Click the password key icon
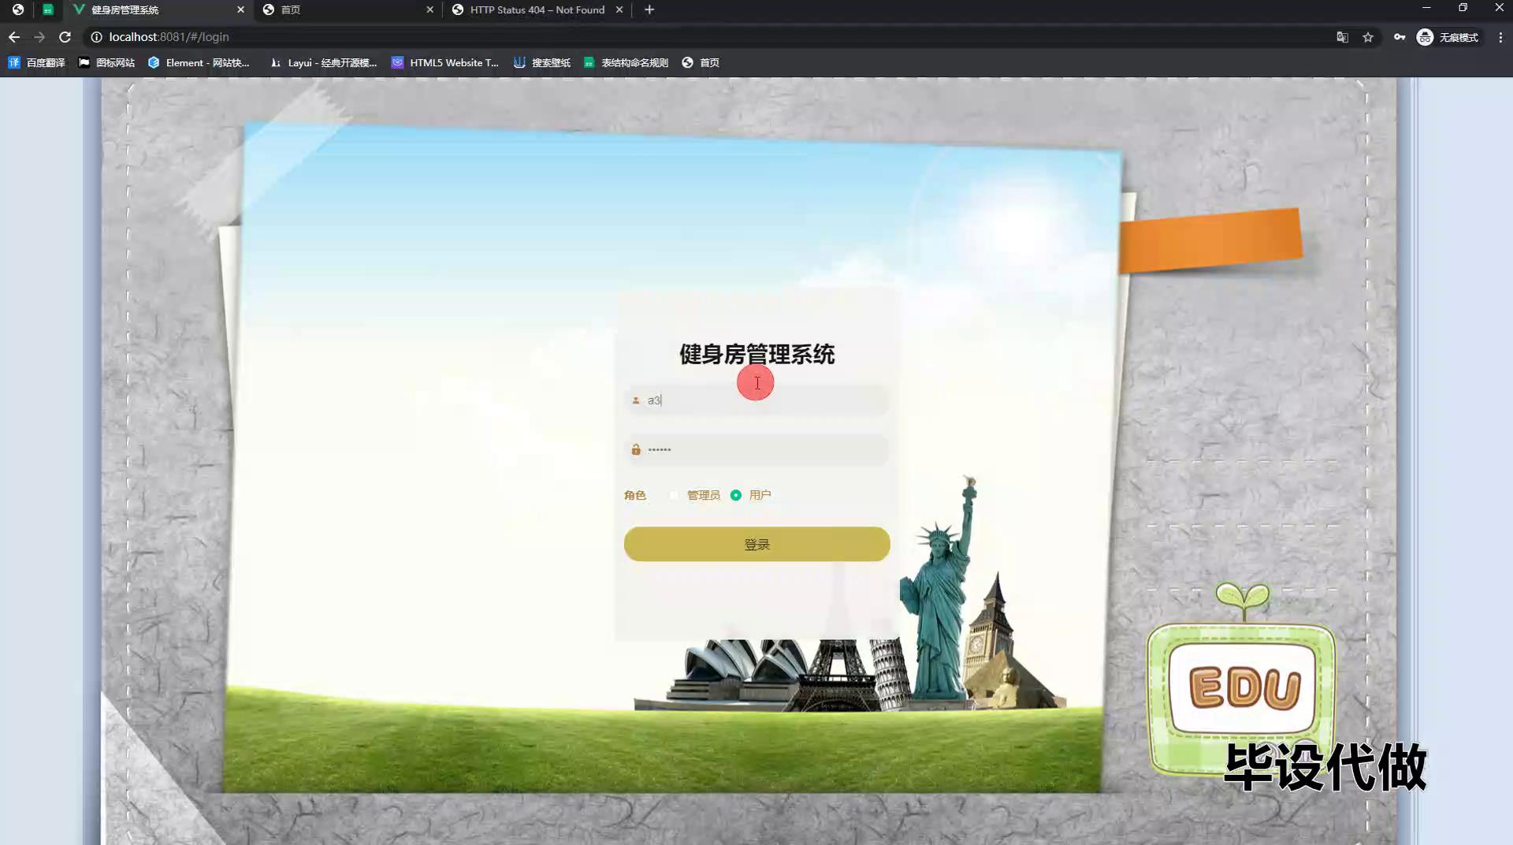The width and height of the screenshot is (1513, 845). [1399, 37]
